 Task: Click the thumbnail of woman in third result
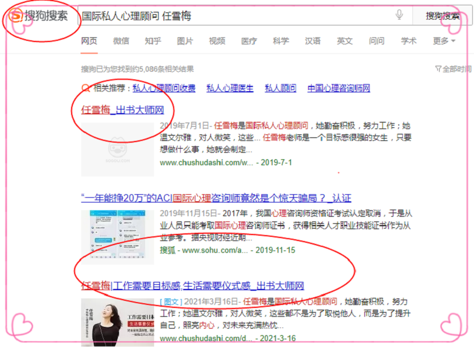[117, 322]
